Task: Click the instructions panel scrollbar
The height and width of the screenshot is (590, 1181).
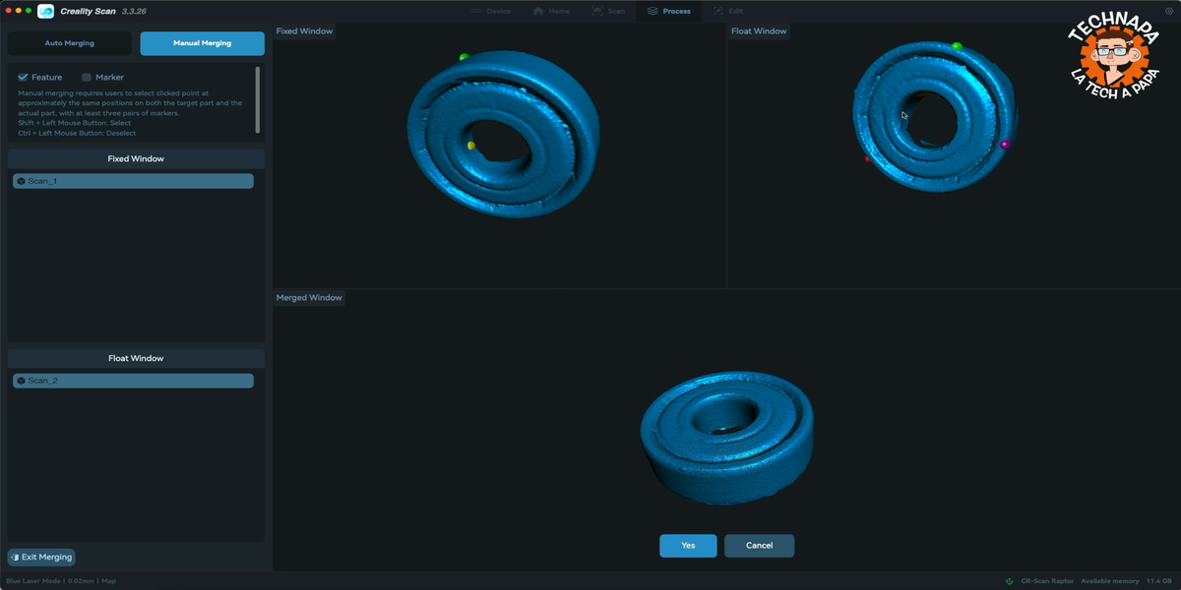Action: point(258,99)
